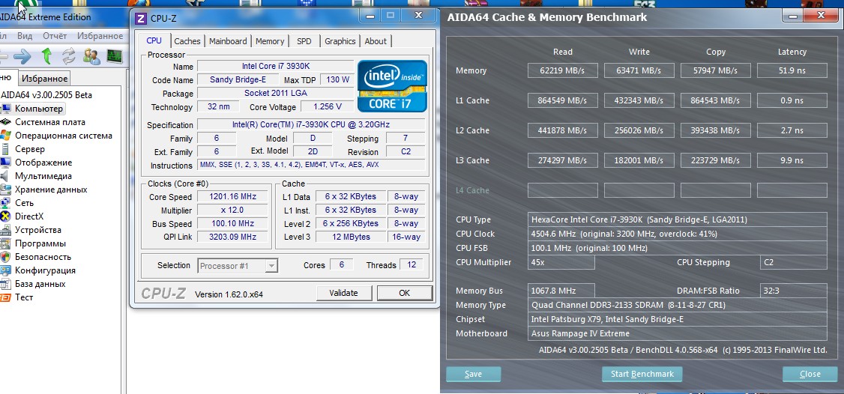Screen dimensions: 844x394
Task: Click the green monitor graph toolbar icon
Action: [115, 56]
